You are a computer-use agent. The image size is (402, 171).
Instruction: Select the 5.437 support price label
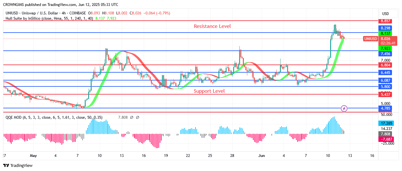(x=385, y=94)
